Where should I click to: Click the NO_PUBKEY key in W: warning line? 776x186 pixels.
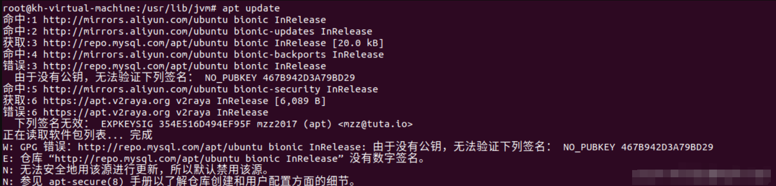pos(638,147)
